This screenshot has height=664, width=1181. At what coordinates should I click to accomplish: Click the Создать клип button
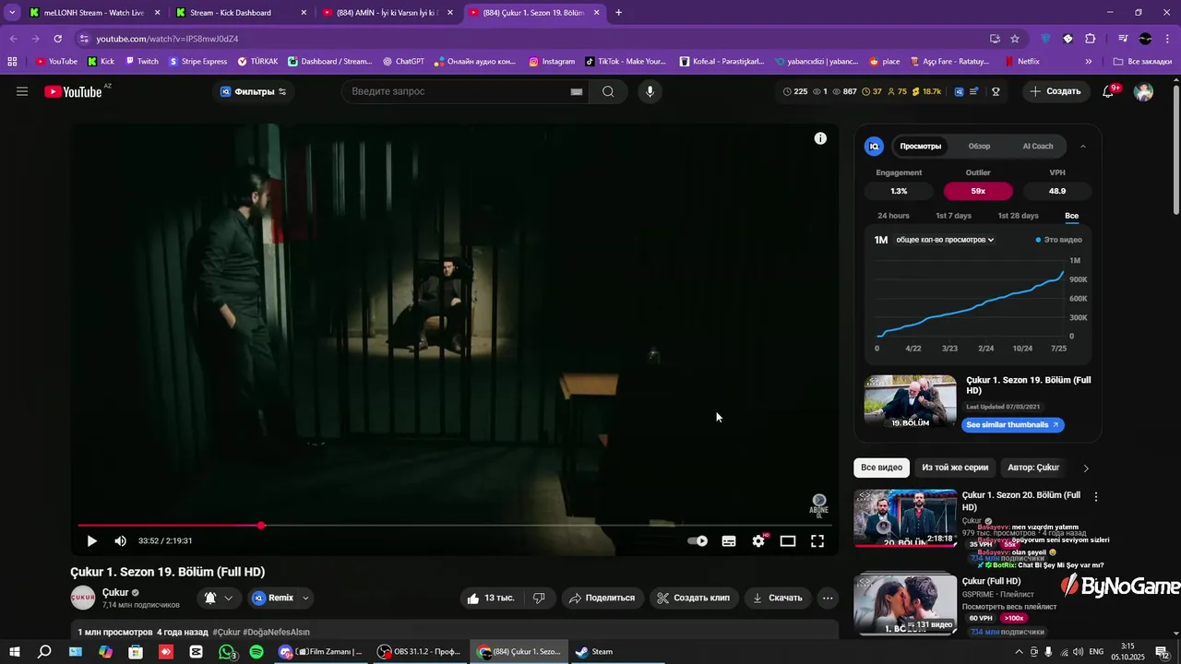point(693,598)
